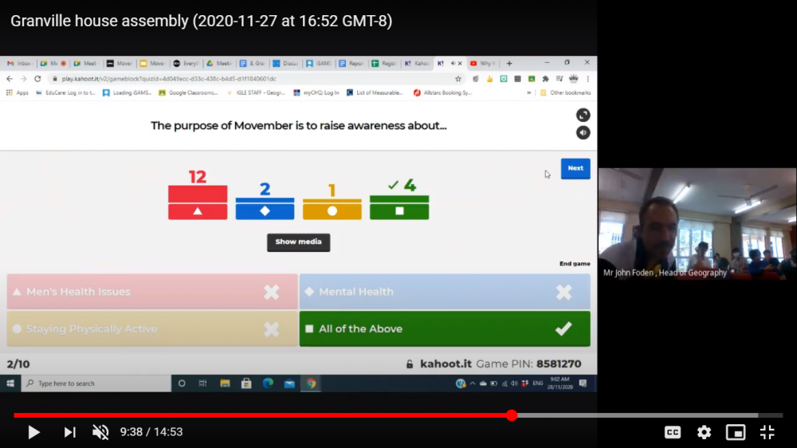This screenshot has width=797, height=448.
Task: Click the End game link
Action: click(x=575, y=263)
